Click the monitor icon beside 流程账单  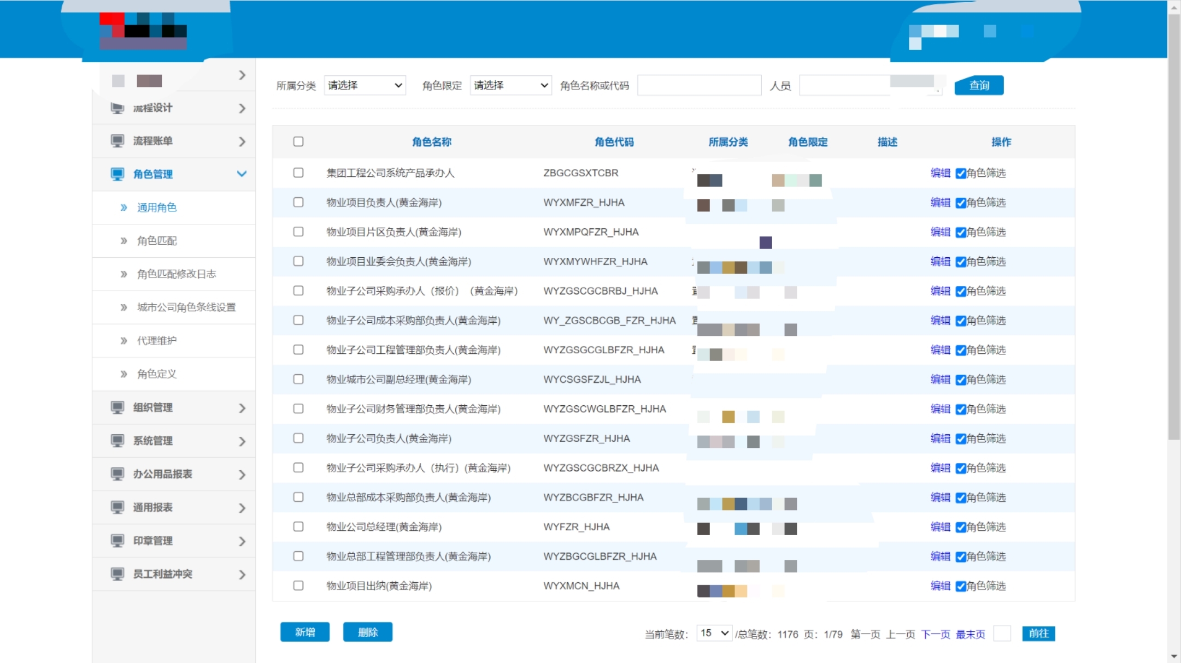[x=117, y=141]
